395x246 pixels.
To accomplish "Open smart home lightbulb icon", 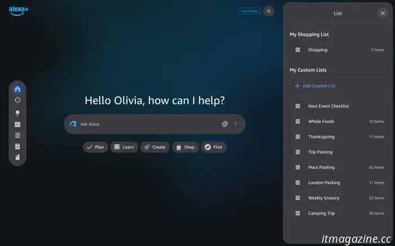I will [17, 113].
